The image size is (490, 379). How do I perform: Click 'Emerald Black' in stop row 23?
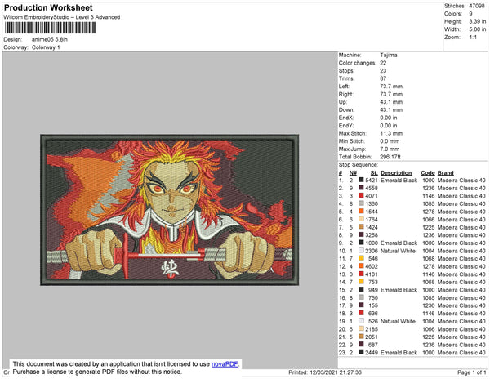pyautogui.click(x=399, y=352)
